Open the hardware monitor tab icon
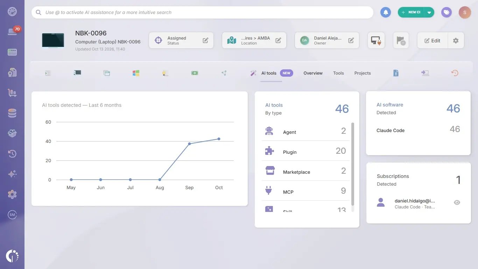This screenshot has width=478, height=269. coord(77,73)
